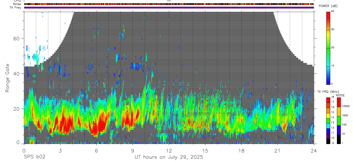
Task: Select the 18 MHz red frequency swatch
Action: [x=328, y=100]
